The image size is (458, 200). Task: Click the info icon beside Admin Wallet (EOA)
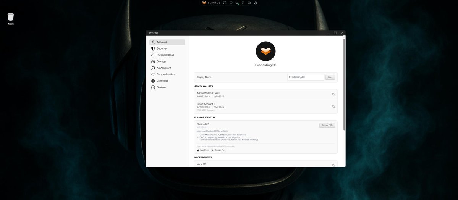[x=219, y=93]
